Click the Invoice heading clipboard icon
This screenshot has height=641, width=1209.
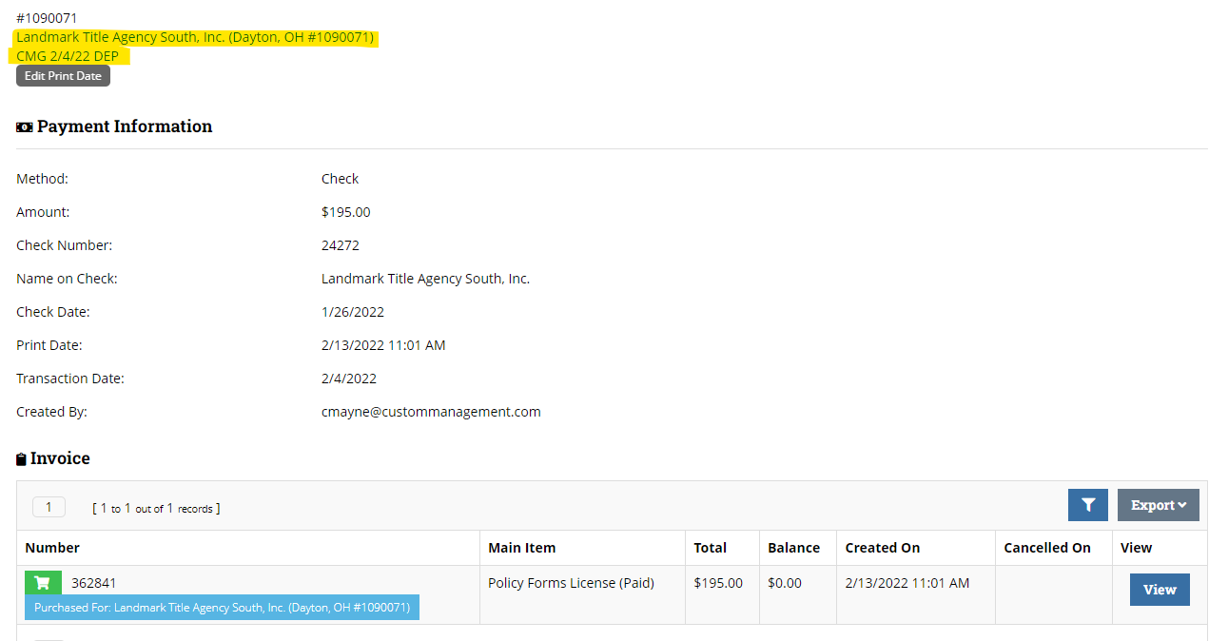tap(21, 459)
